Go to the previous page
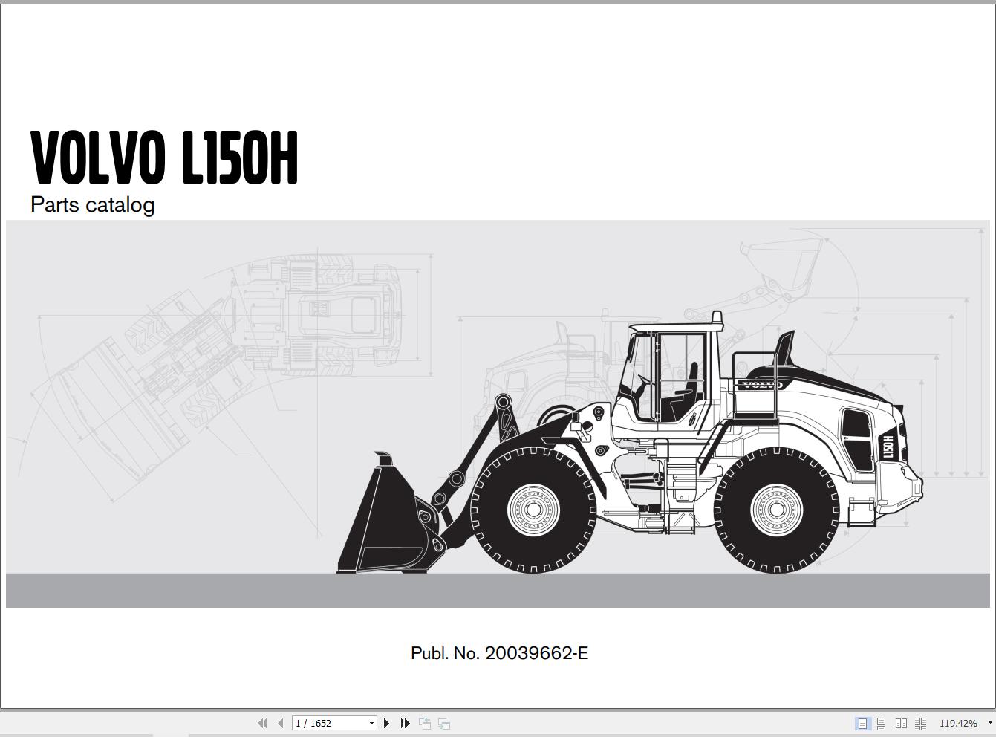Viewport: 996px width, 737px height. pyautogui.click(x=281, y=723)
